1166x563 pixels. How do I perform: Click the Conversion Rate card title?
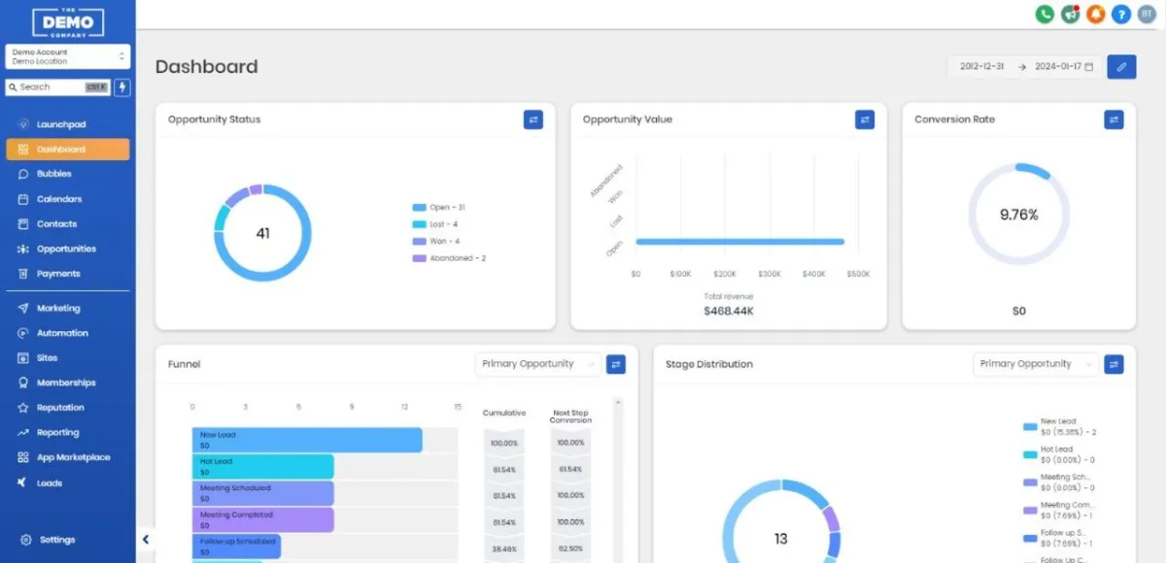[955, 119]
